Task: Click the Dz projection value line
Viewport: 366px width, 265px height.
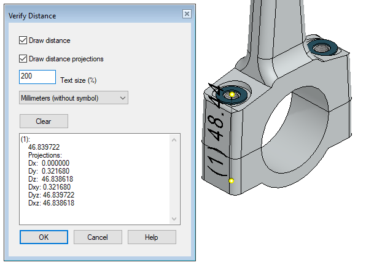Action: click(x=50, y=179)
